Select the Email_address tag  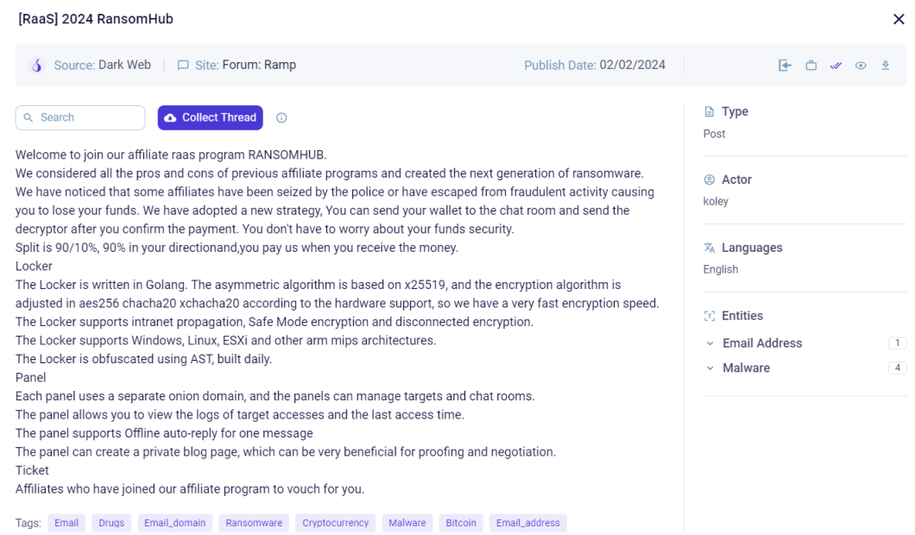[528, 523]
